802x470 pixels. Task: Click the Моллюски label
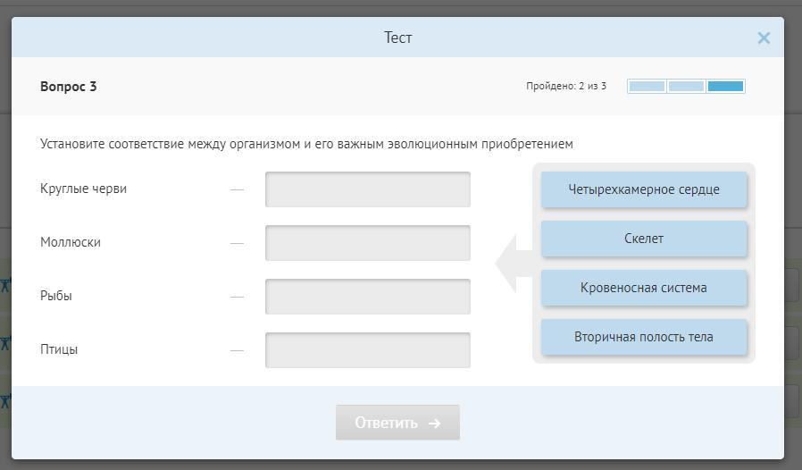[x=71, y=242]
